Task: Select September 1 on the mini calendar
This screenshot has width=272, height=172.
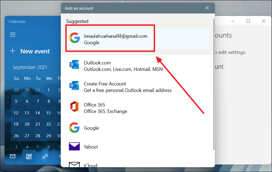Action: (49, 90)
